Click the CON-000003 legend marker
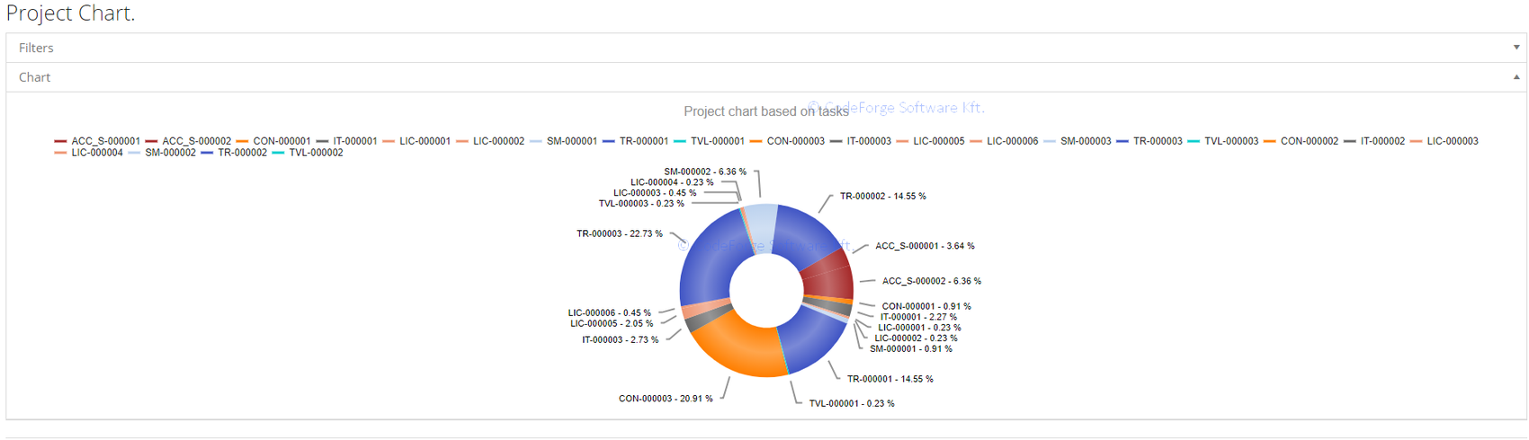Image resolution: width=1529 pixels, height=440 pixels. (756, 141)
